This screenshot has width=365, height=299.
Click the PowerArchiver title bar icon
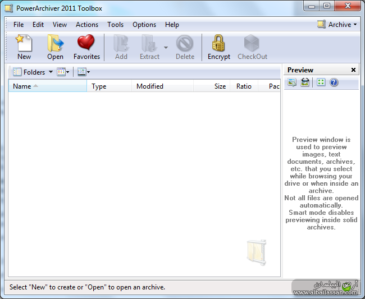click(x=8, y=8)
